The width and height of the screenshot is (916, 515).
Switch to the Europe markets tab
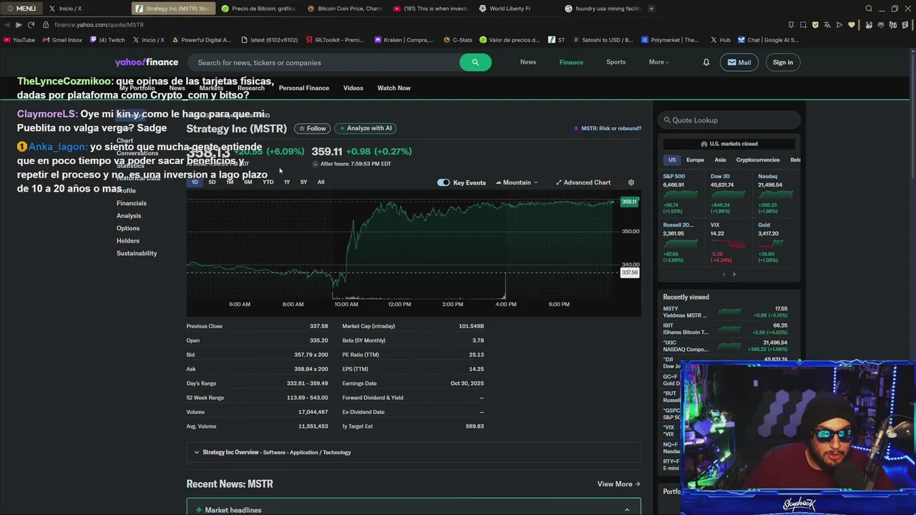(695, 160)
